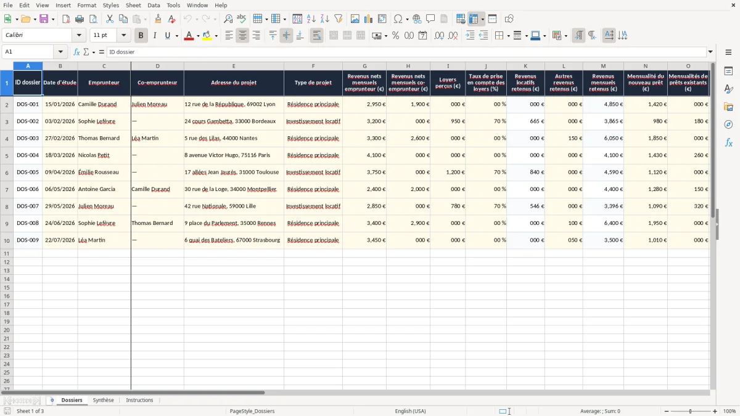Viewport: 740px width, 416px height.
Task: Toggle Bold formatting
Action: pos(141,36)
